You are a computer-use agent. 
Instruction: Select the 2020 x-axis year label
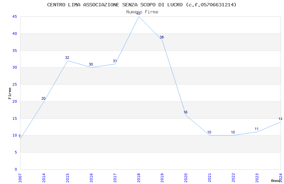click(x=186, y=178)
